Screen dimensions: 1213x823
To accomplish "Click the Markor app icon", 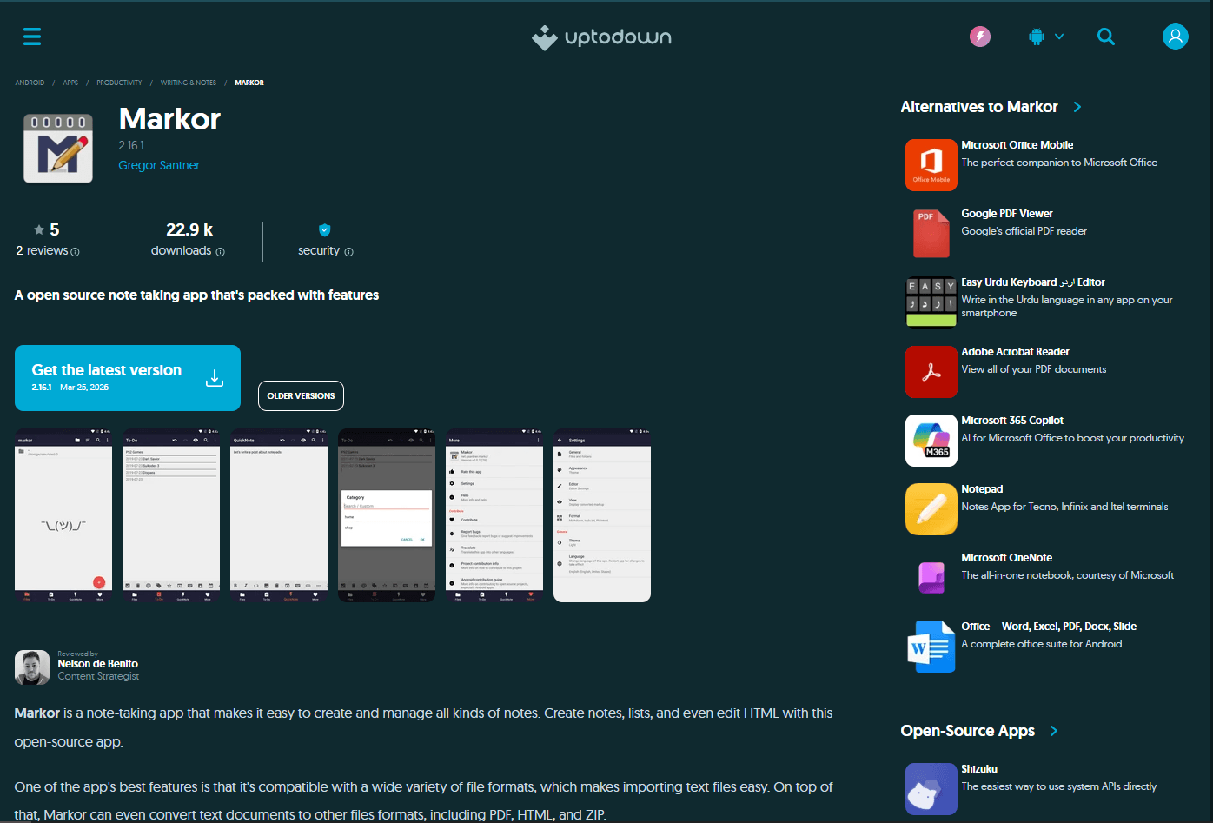I will [x=58, y=148].
